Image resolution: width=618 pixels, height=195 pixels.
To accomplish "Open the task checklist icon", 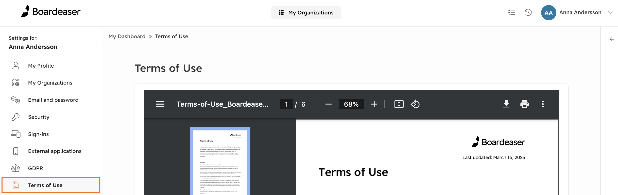I will pyautogui.click(x=512, y=12).
